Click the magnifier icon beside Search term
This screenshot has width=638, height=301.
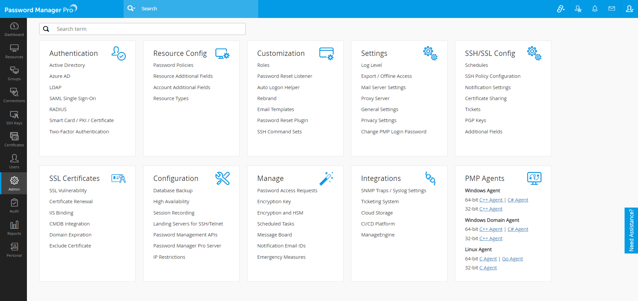[46, 29]
